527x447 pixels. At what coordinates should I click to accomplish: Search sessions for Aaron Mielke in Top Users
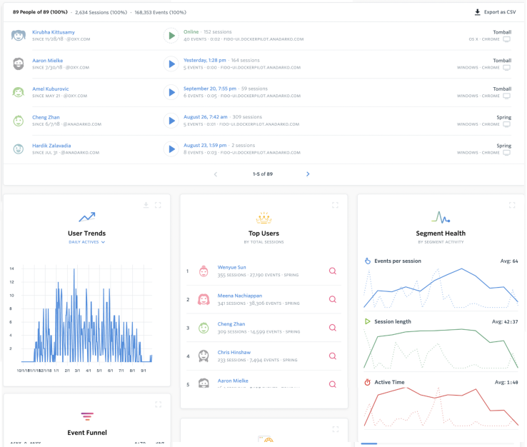click(x=332, y=384)
